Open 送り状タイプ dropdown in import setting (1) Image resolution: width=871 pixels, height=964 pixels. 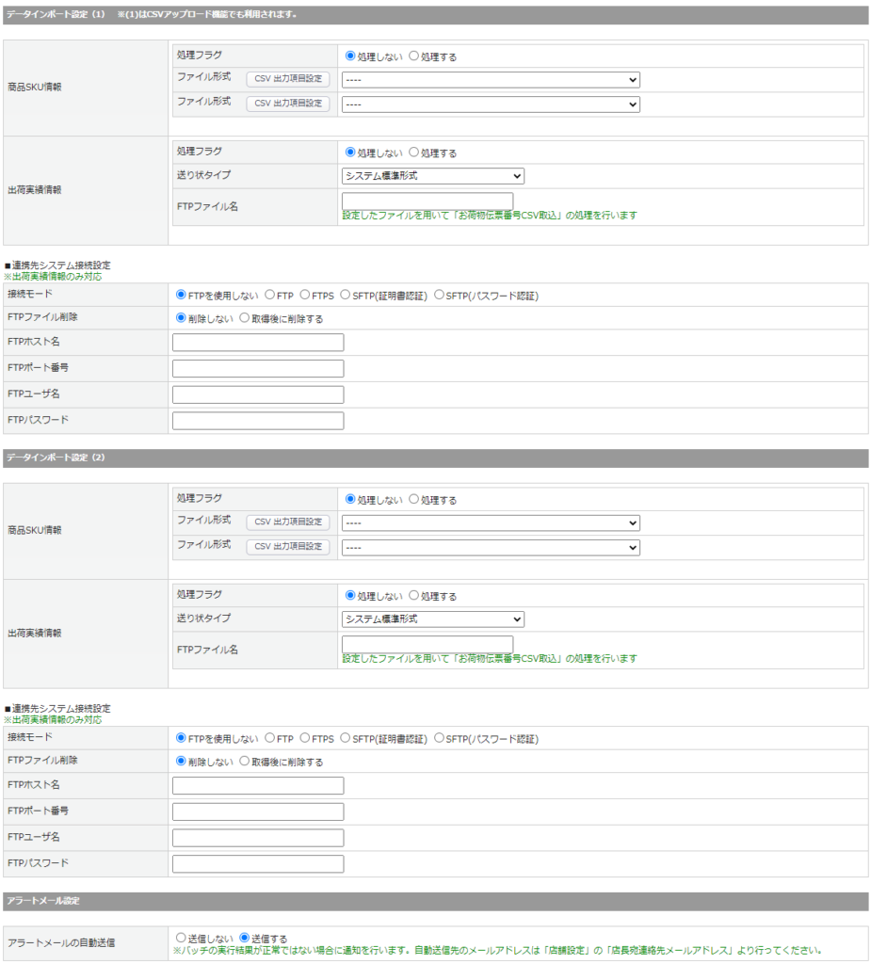click(x=433, y=176)
